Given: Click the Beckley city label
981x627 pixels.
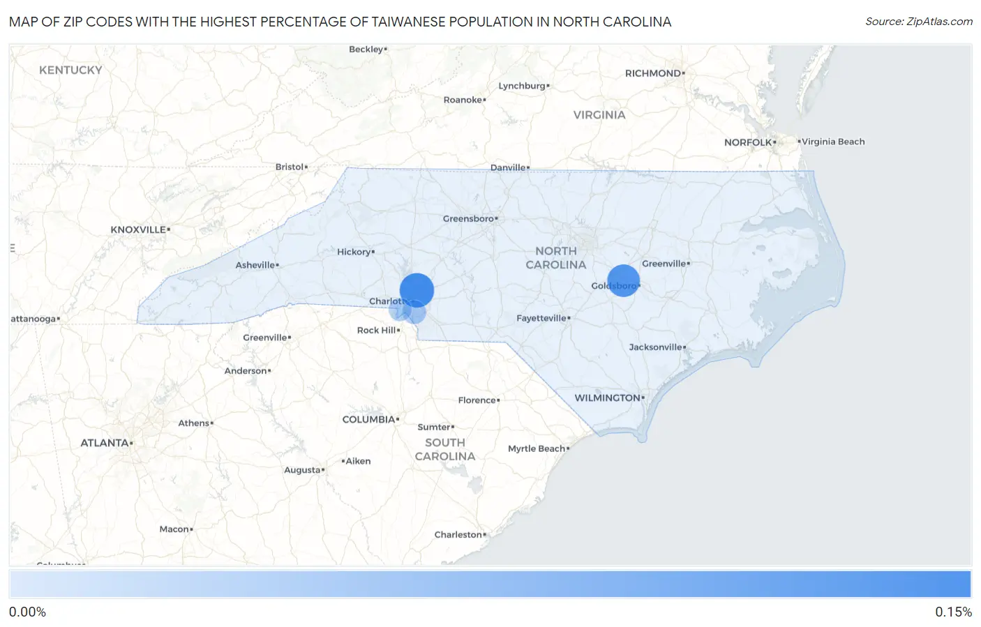Looking at the screenshot, I should tap(366, 50).
